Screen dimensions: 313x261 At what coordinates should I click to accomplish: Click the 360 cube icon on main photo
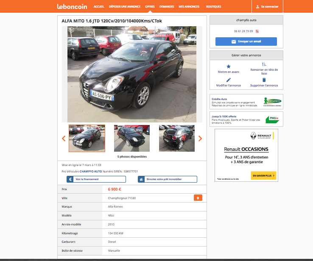point(71,30)
